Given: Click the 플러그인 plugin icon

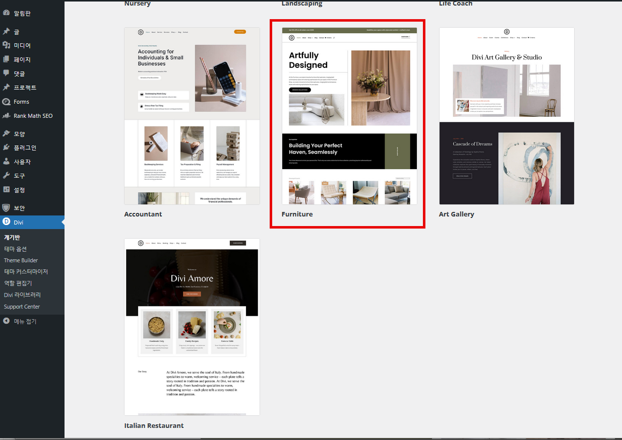Looking at the screenshot, I should click(x=6, y=148).
